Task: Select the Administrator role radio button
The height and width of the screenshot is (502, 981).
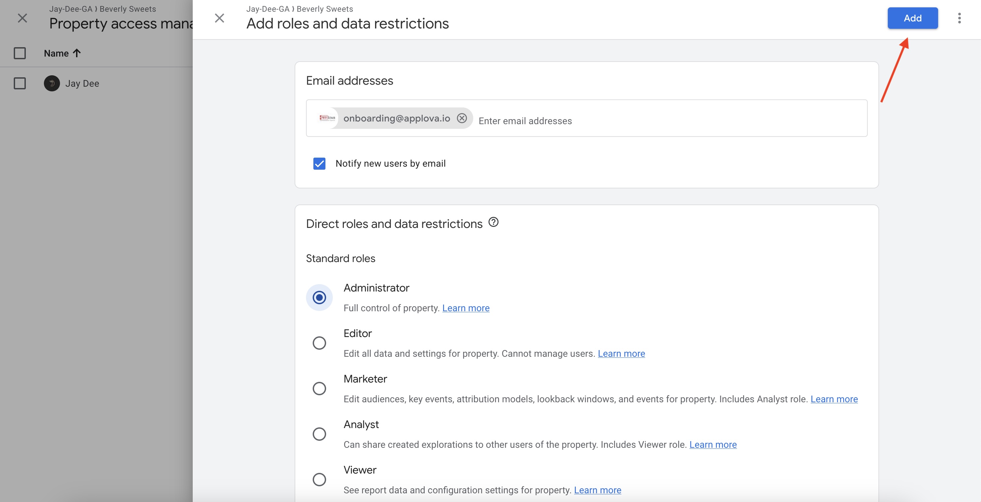Action: coord(319,298)
